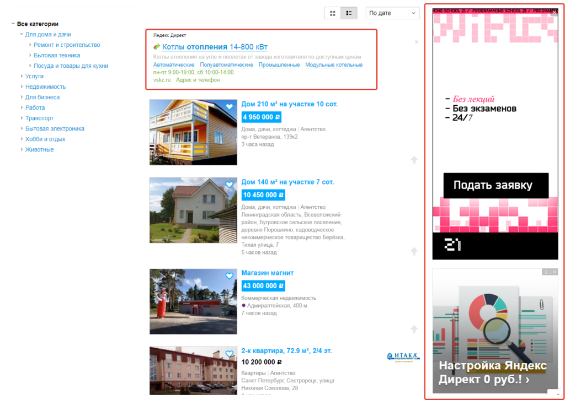View the orange house listing photo
Viewport: 565px width, 400px height.
pyautogui.click(x=193, y=132)
